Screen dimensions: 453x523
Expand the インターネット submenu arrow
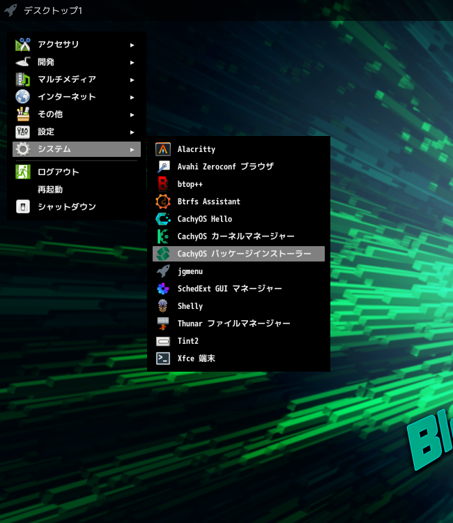[x=132, y=98]
